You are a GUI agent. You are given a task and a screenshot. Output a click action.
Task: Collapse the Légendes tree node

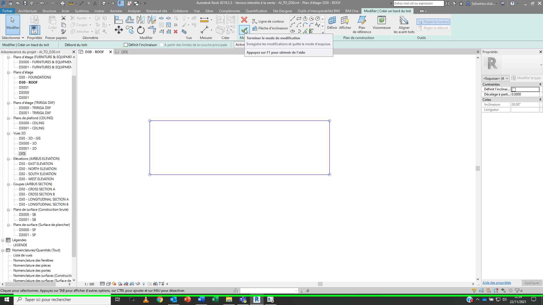[3, 240]
